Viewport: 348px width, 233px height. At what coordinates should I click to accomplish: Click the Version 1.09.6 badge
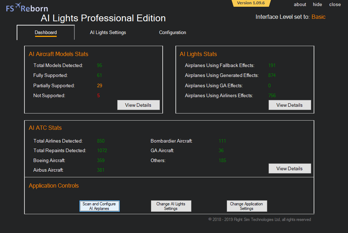251,3
